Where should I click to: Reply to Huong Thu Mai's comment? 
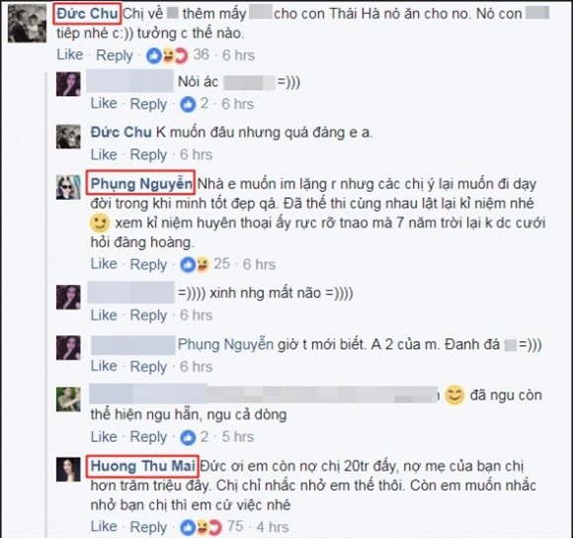click(x=148, y=527)
